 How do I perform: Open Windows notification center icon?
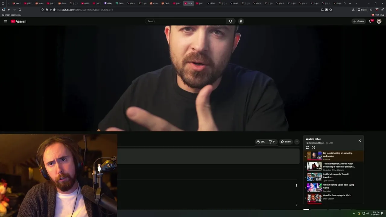(382, 213)
